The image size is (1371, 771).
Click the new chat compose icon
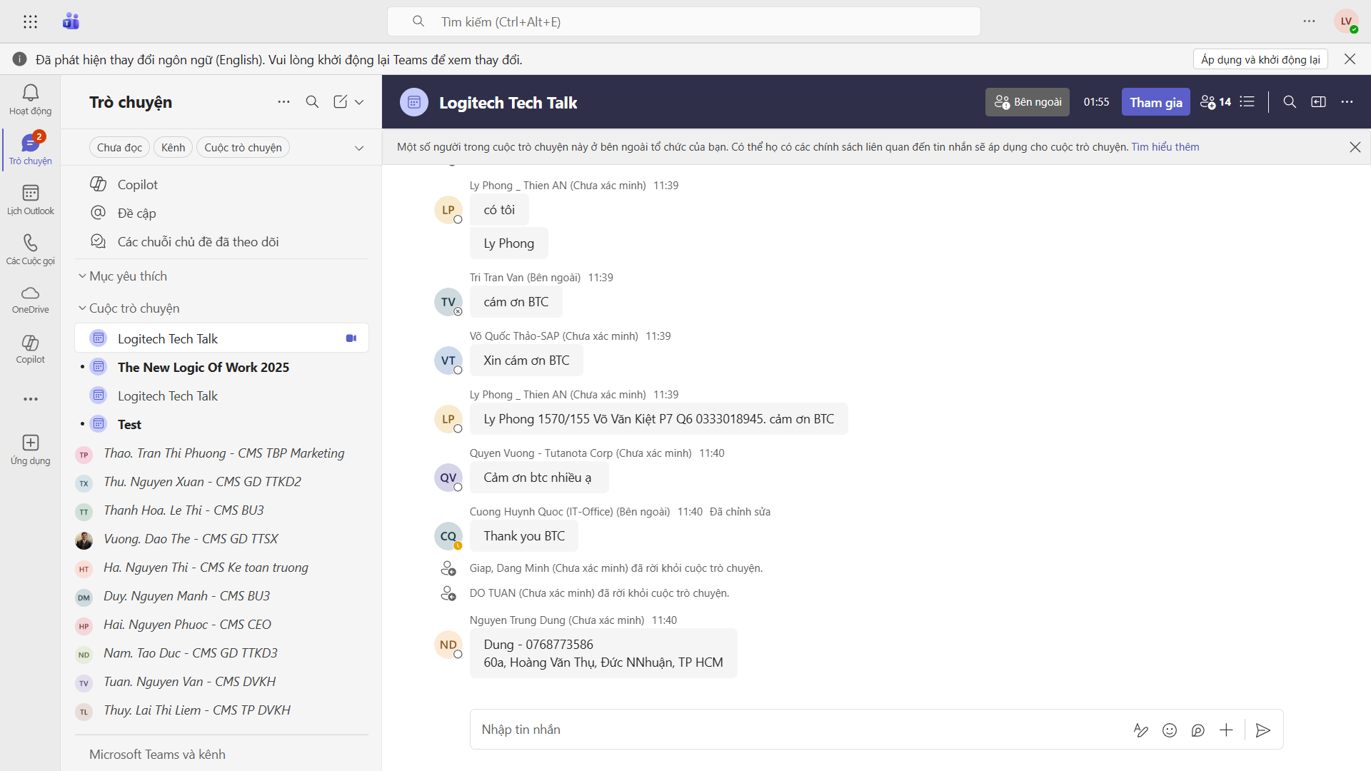[x=341, y=102]
